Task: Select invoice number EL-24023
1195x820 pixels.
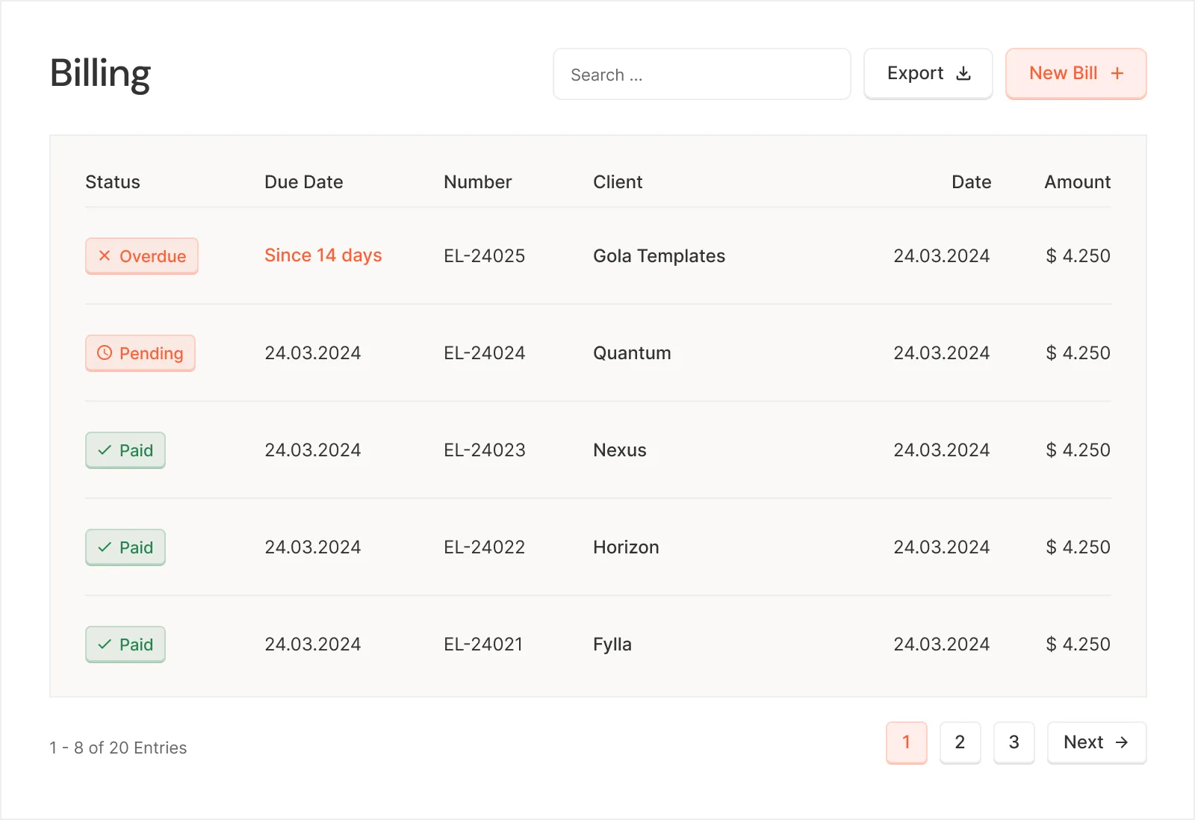Action: pyautogui.click(x=485, y=450)
